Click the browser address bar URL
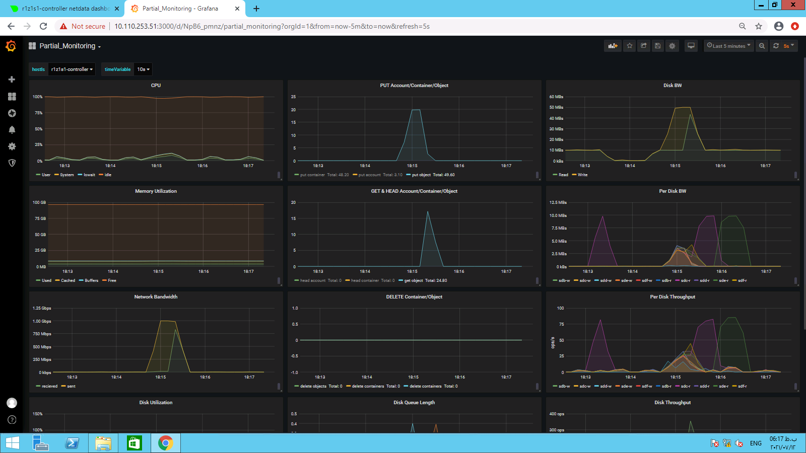806x453 pixels. 272,26
